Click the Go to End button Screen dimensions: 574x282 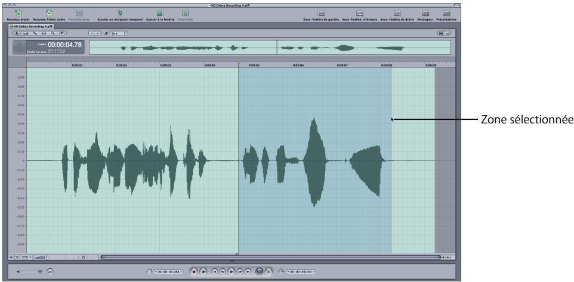pyautogui.click(x=248, y=271)
